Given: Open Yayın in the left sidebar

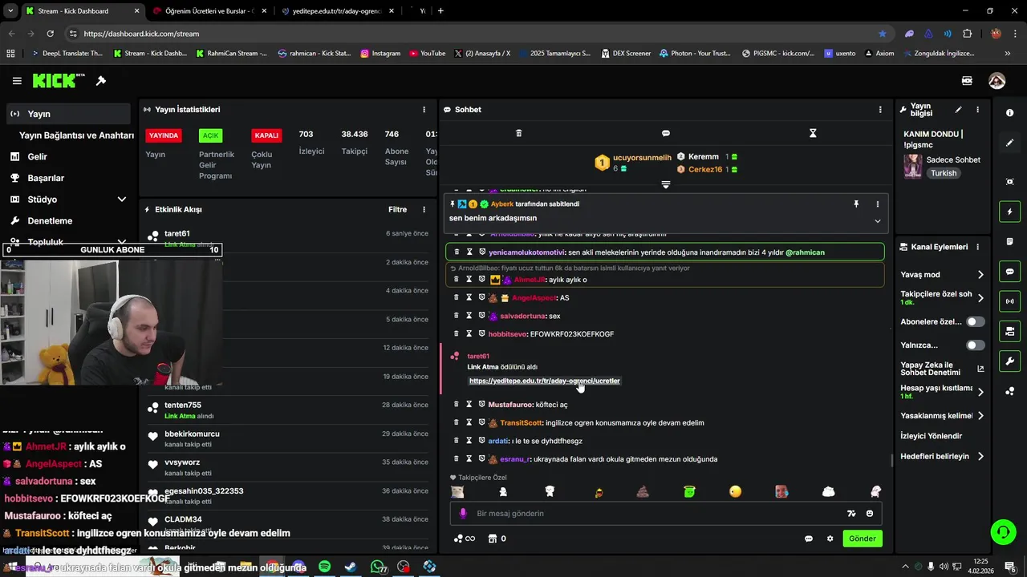Looking at the screenshot, I should click(68, 114).
